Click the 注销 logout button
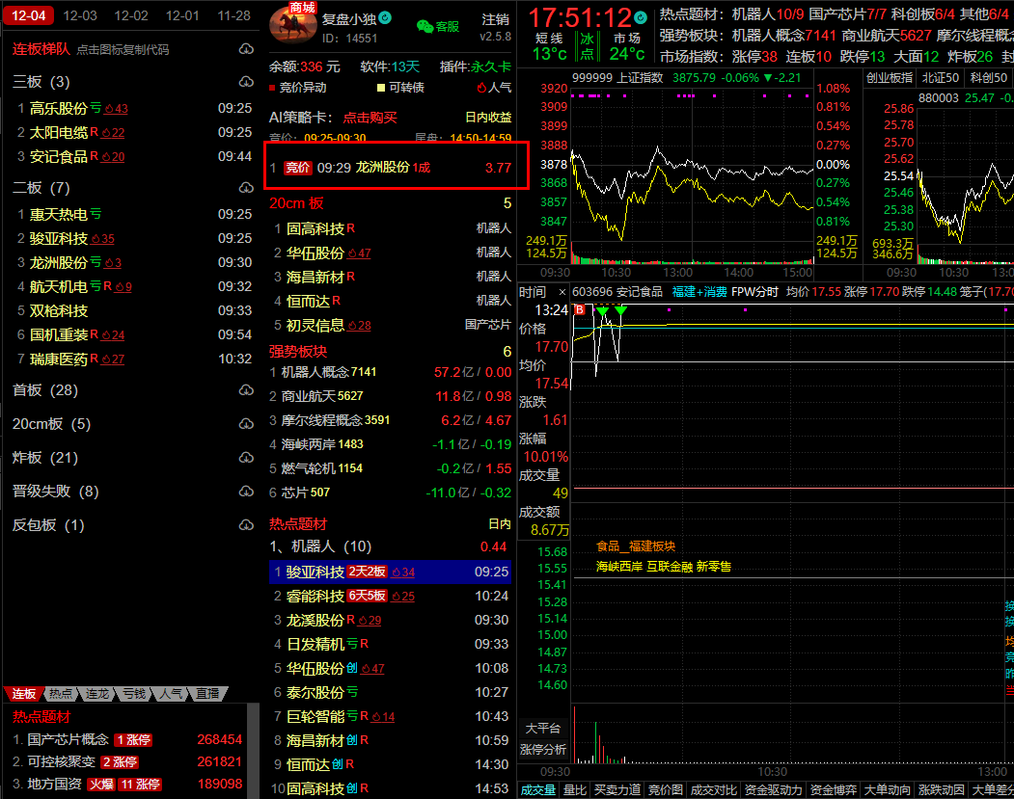Image resolution: width=1014 pixels, height=799 pixels. point(495,19)
